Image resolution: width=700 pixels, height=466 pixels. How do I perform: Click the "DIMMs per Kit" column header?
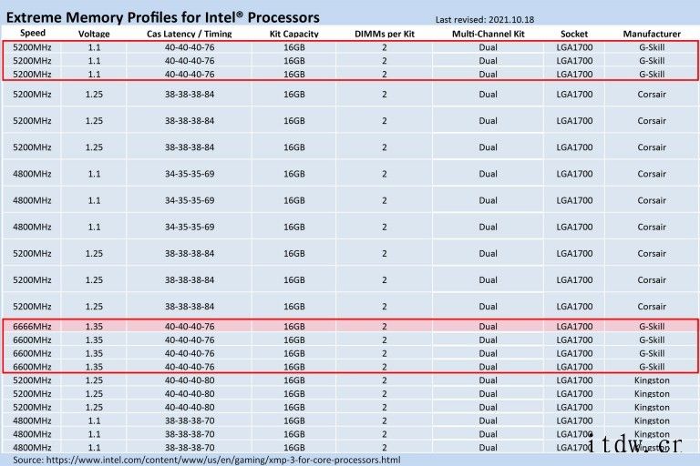(385, 34)
